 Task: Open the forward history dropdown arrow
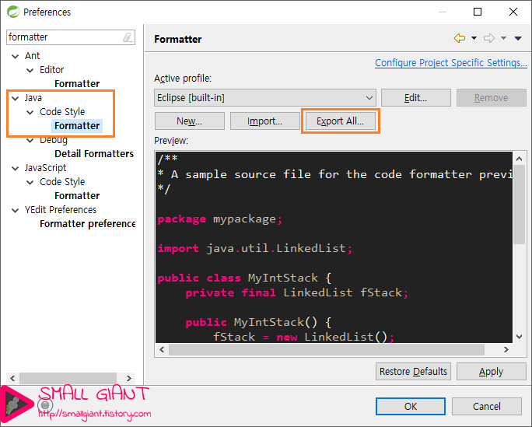click(503, 38)
